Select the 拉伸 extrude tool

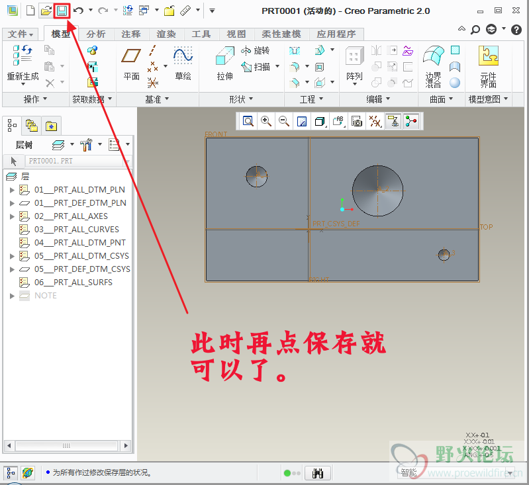click(224, 64)
